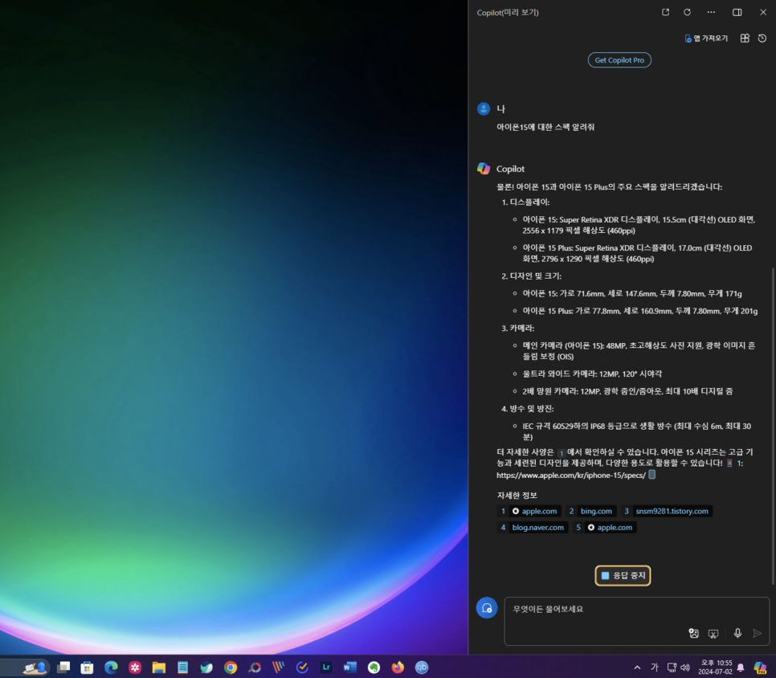The image size is (776, 678).
Task: Click the send message arrow
Action: (757, 633)
